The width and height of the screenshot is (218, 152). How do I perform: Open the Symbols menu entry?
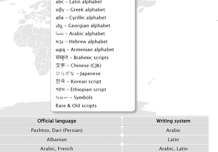74,97
